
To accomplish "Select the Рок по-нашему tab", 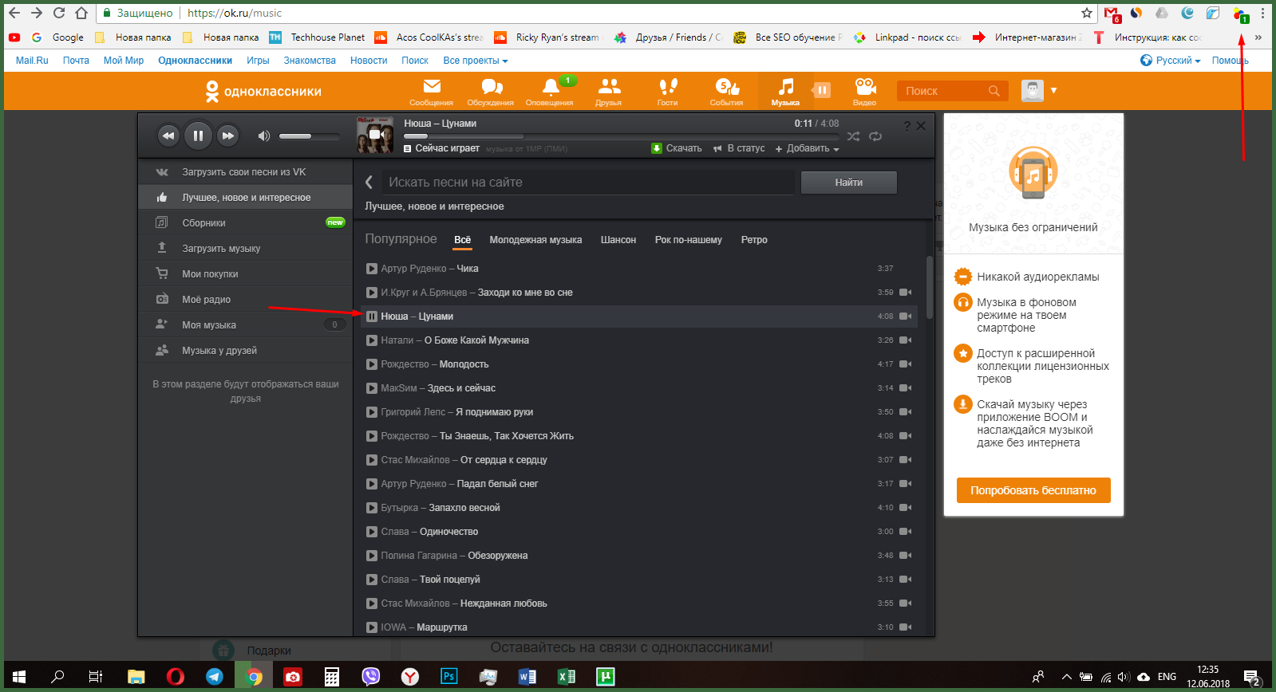I will (x=688, y=240).
